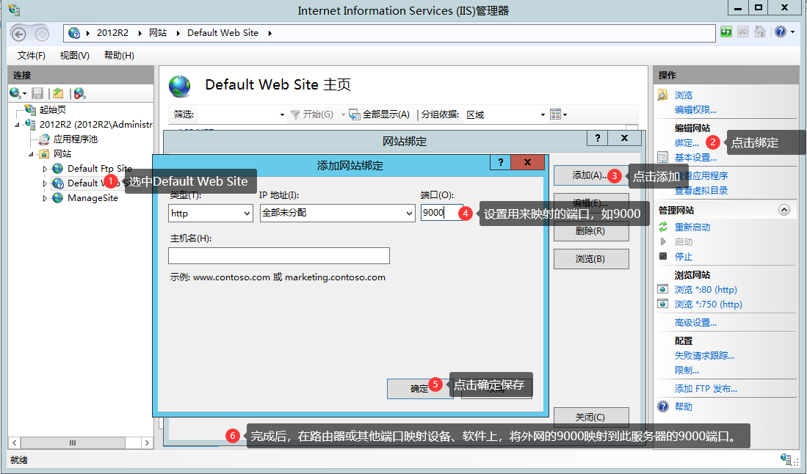Click the Remove (删除) button

click(x=591, y=231)
